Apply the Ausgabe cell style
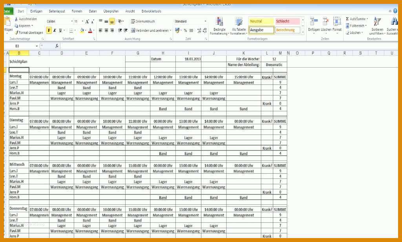402x242 pixels. coord(261,30)
